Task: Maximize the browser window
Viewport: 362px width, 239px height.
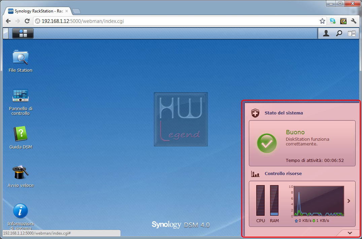Action: pyautogui.click(x=340, y=3)
